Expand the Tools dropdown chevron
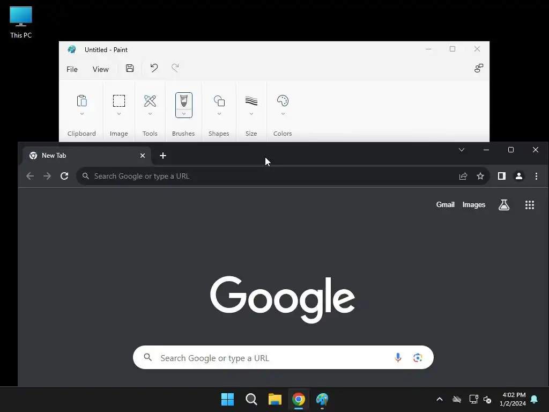The image size is (549, 412). [150, 114]
